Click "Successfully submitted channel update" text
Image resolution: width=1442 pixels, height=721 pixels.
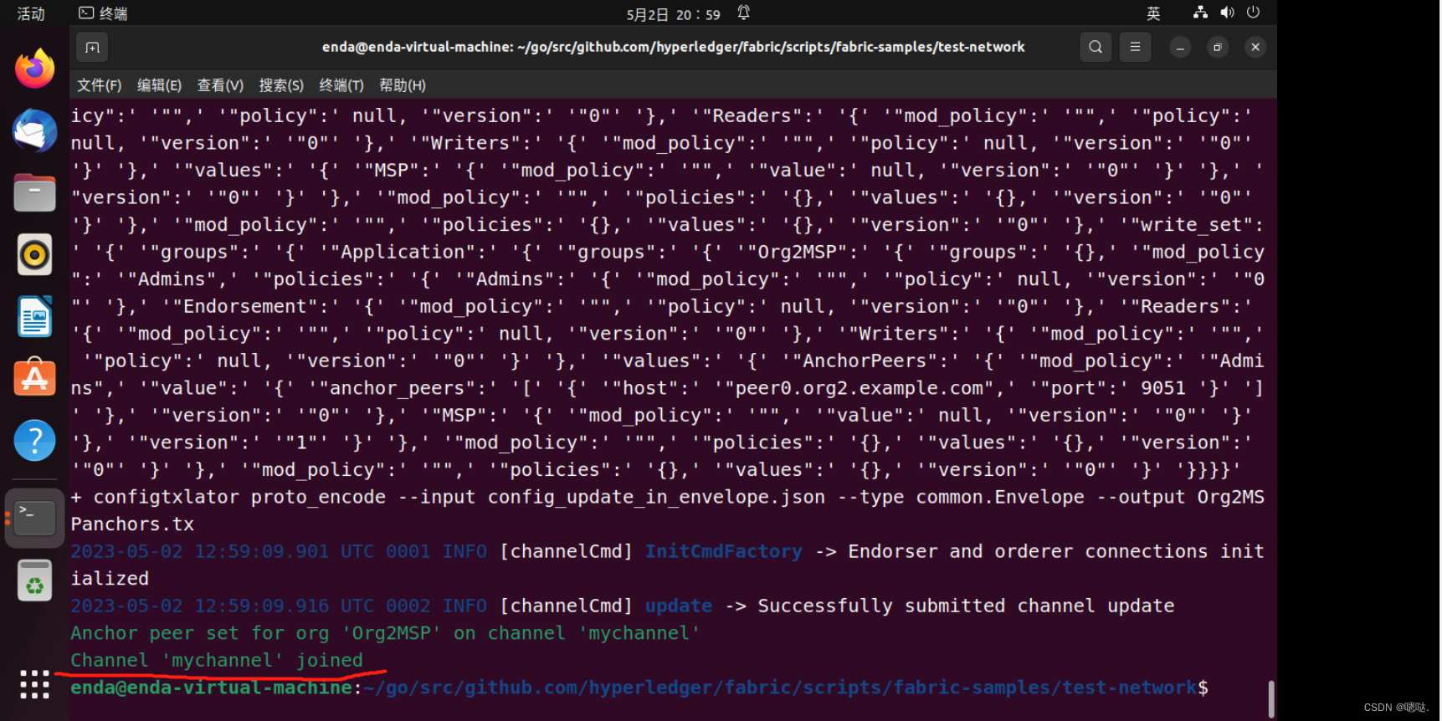(966, 606)
